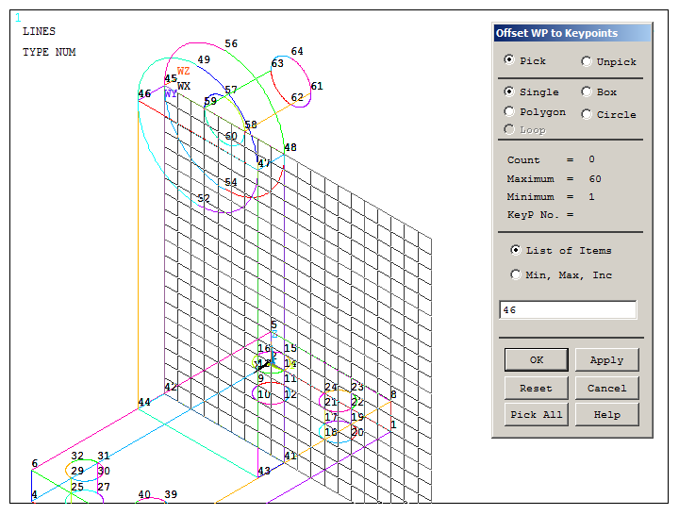Select the List of Items option
The width and height of the screenshot is (679, 515).
(516, 251)
